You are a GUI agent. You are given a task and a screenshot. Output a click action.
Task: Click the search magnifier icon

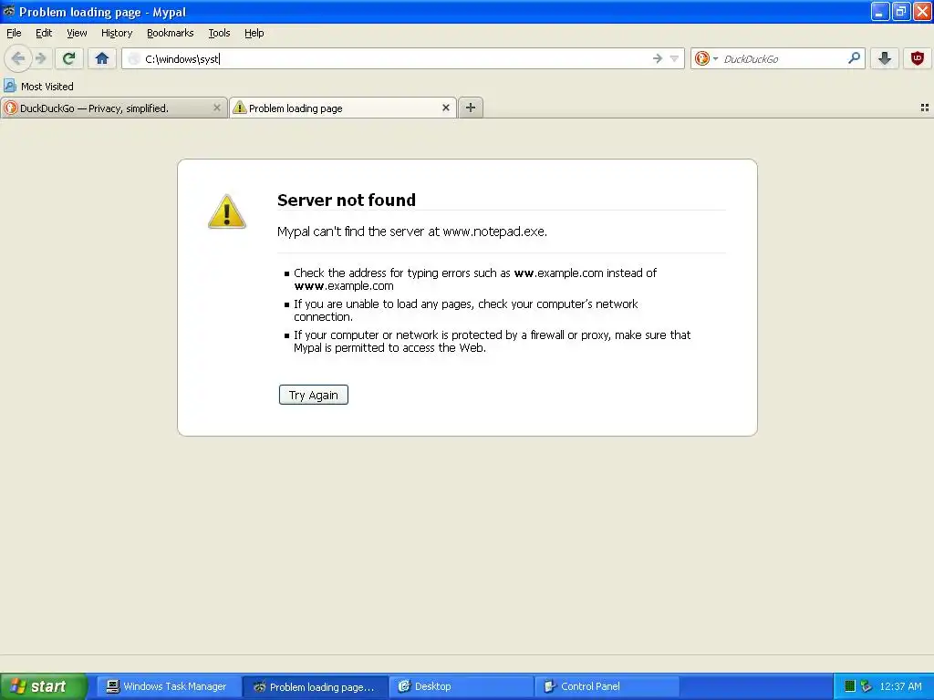[x=854, y=57]
